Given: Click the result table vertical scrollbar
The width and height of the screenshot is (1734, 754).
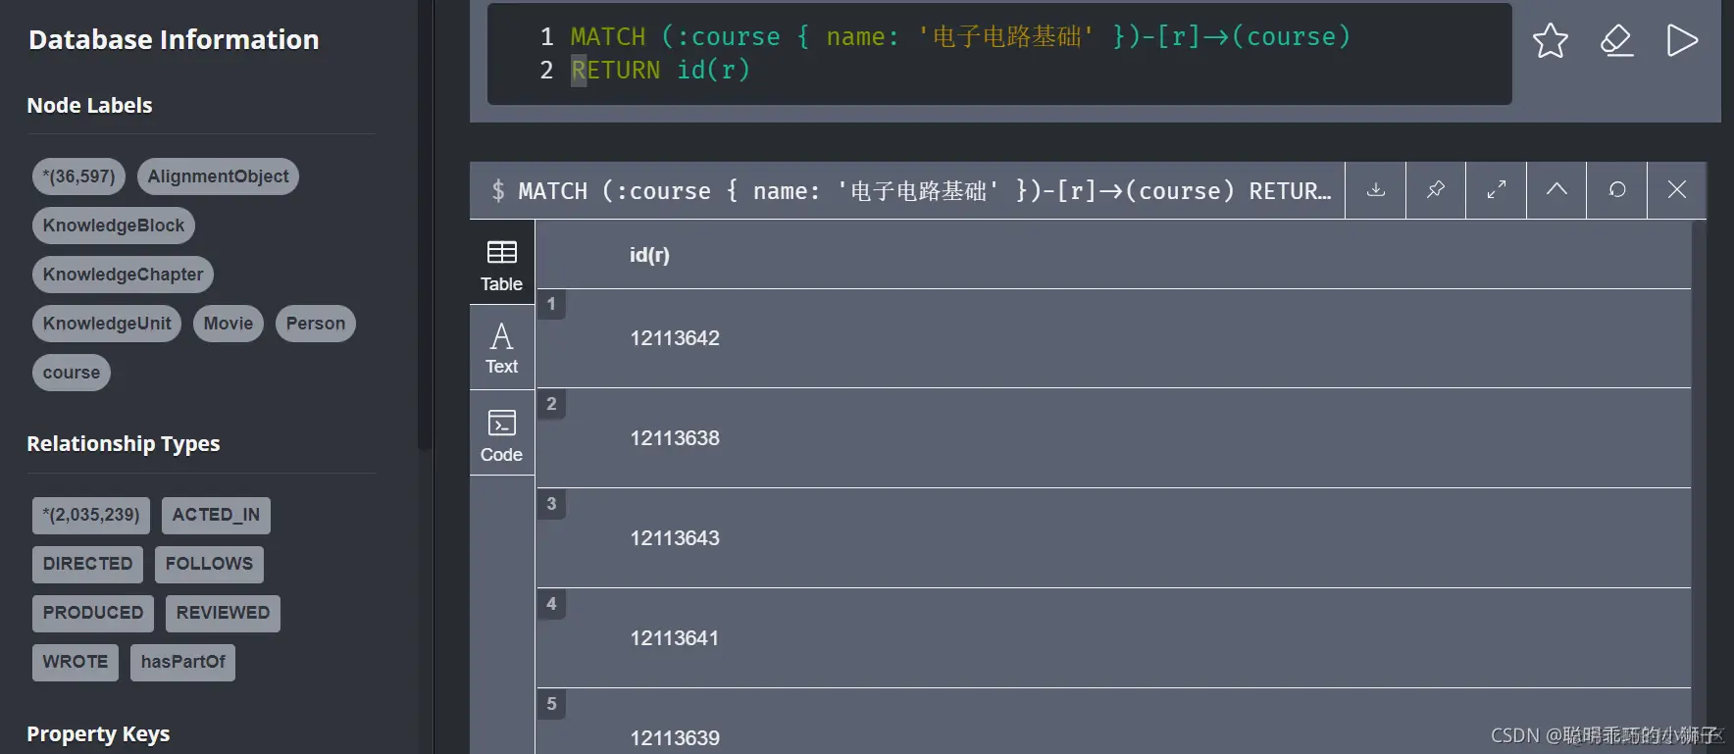Looking at the screenshot, I should click(x=1699, y=487).
